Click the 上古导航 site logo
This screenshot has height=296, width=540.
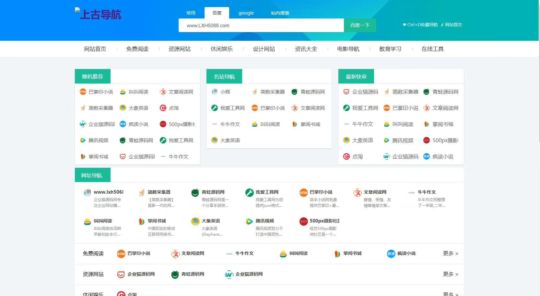click(x=98, y=14)
